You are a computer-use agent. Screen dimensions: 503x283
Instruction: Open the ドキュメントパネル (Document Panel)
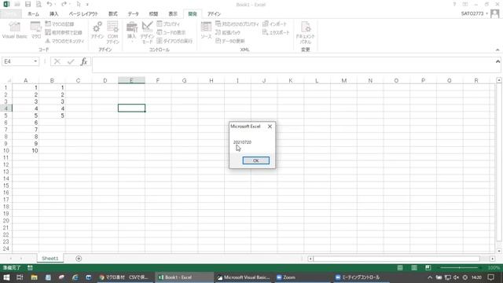[306, 33]
